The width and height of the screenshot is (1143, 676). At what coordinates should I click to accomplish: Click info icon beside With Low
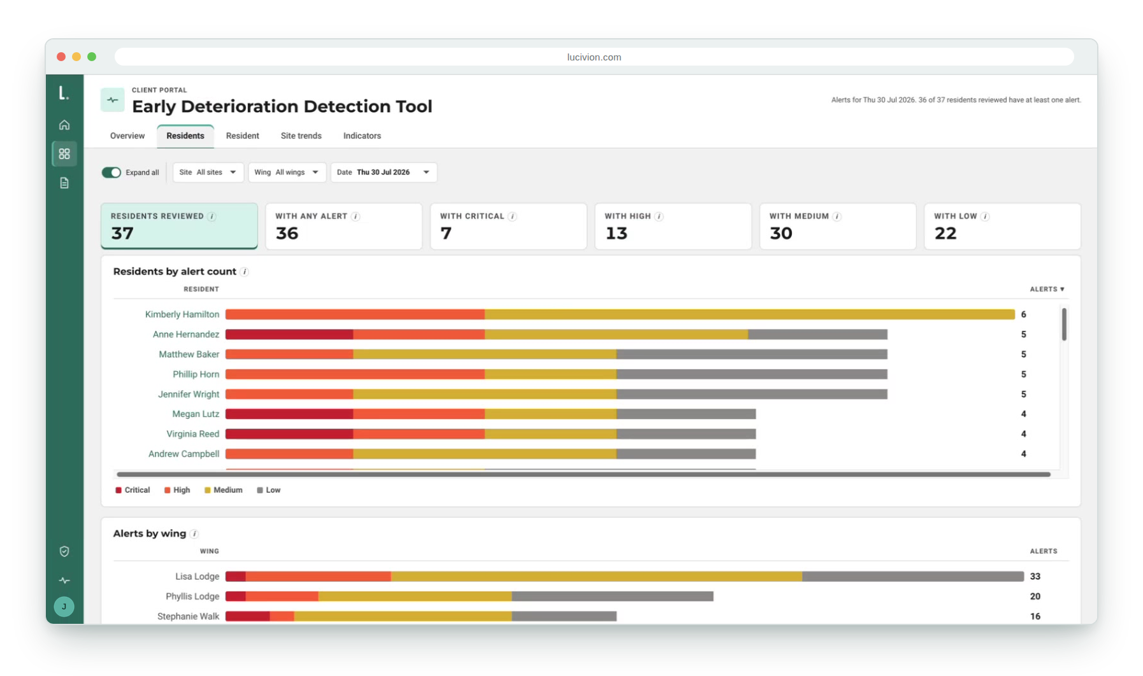pyautogui.click(x=985, y=216)
